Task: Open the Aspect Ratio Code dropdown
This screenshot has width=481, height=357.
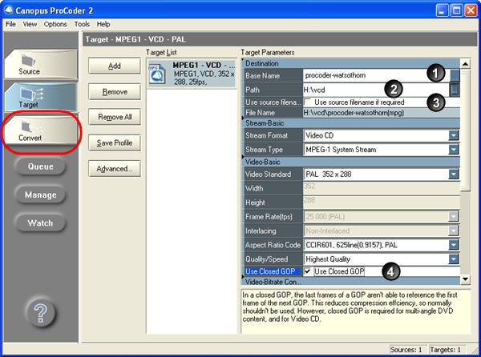Action: (x=454, y=245)
